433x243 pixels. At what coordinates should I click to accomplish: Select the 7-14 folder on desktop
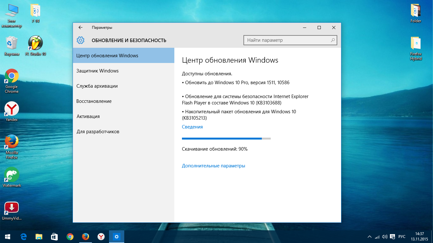(x=36, y=14)
